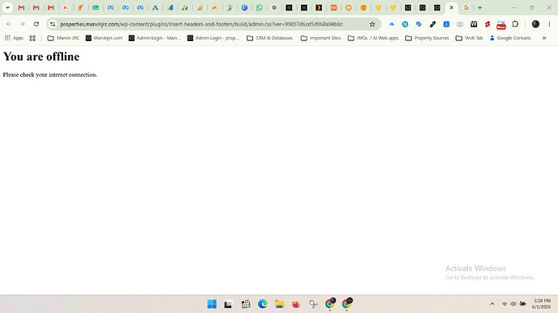Expand the Property Sources bookmark folder
This screenshot has width=558, height=313.
pyautogui.click(x=427, y=38)
